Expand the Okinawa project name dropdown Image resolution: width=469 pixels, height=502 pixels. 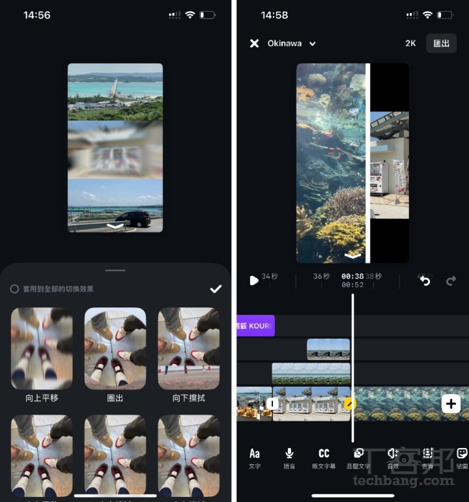point(313,44)
